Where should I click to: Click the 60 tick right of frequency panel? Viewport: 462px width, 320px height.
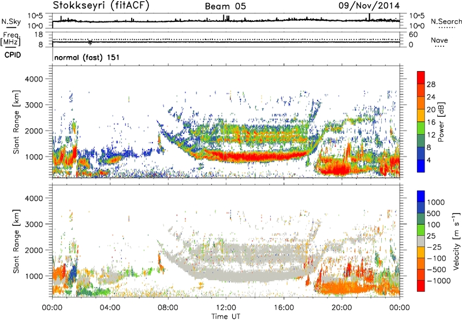(x=413, y=35)
